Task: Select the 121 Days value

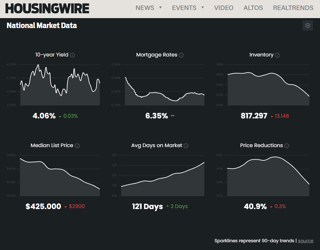Action: point(147,206)
